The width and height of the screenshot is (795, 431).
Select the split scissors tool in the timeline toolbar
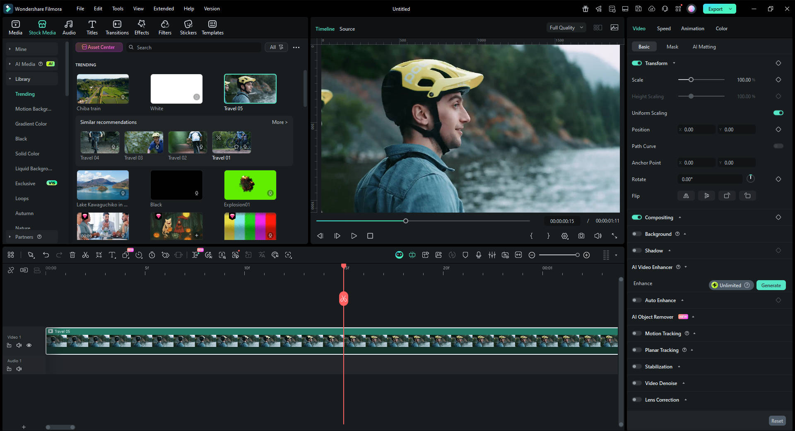[85, 255]
